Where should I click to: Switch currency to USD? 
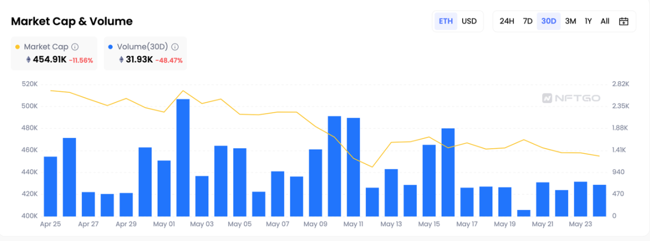pos(469,21)
